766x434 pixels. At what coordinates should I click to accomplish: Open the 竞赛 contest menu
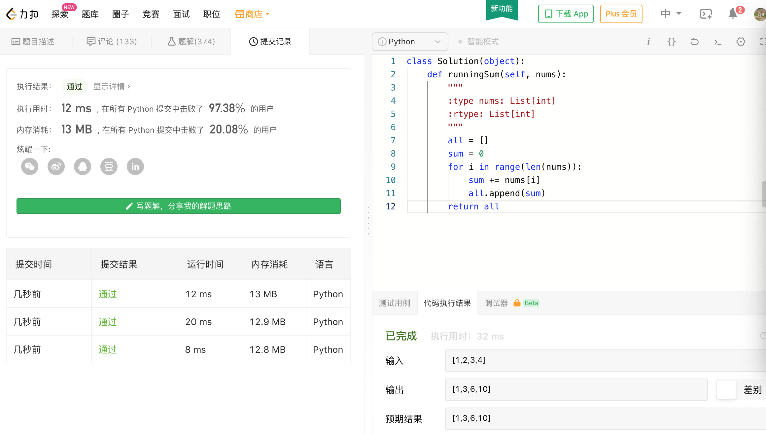(151, 14)
